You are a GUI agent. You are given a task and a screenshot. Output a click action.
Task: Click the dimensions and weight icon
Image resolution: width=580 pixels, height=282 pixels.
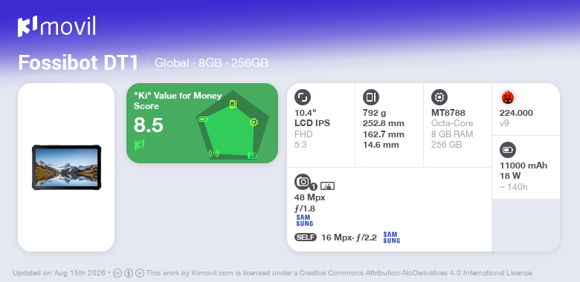(x=371, y=97)
